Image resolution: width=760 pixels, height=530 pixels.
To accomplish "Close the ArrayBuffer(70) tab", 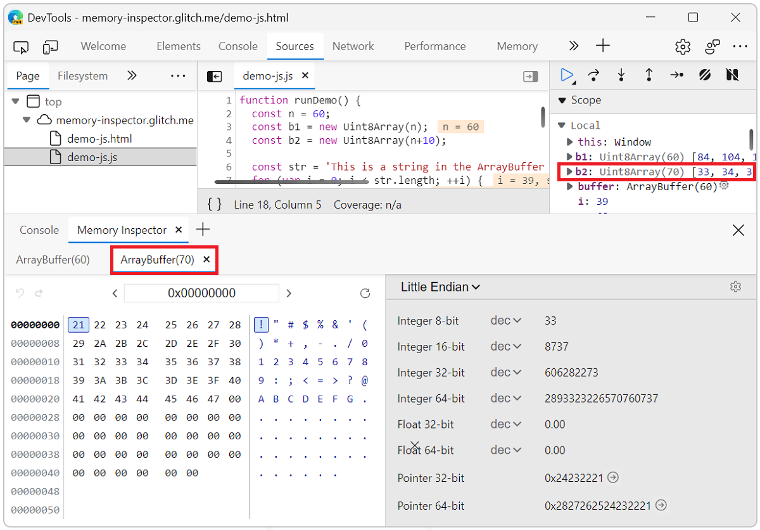I will pyautogui.click(x=206, y=259).
